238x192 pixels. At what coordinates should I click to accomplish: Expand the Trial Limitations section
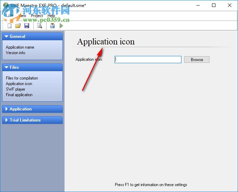(x=32, y=120)
